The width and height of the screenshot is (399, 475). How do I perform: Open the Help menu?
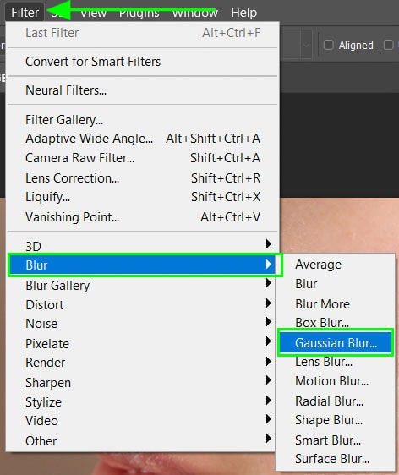pyautogui.click(x=244, y=13)
